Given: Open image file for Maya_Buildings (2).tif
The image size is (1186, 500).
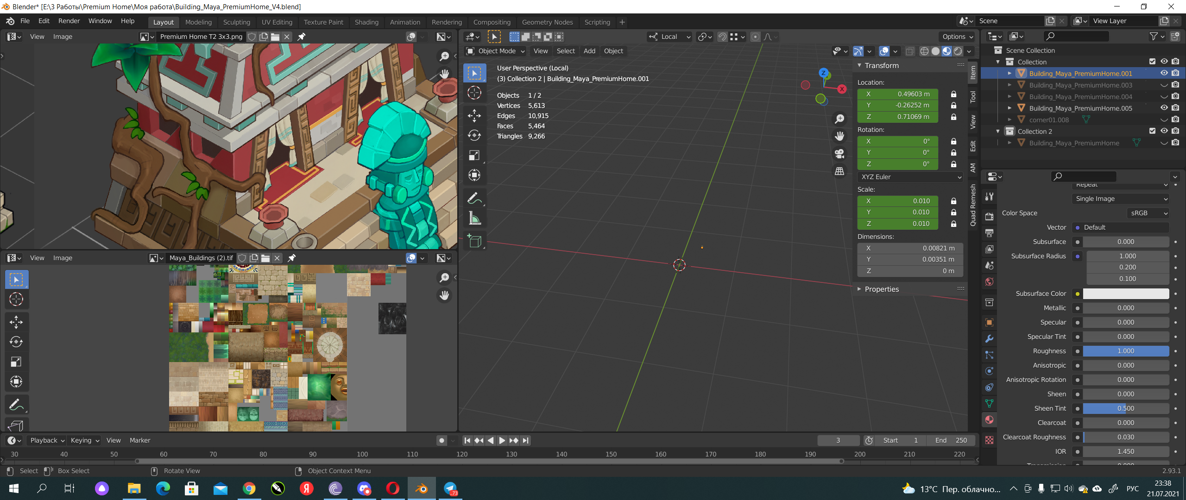Looking at the screenshot, I should click(x=265, y=258).
